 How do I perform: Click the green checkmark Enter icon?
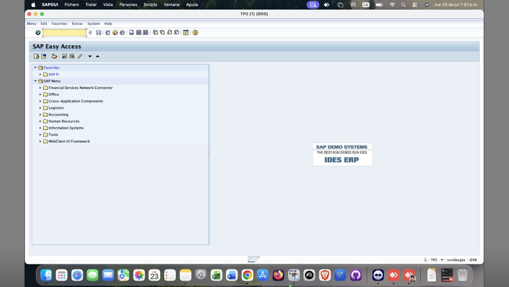(x=38, y=33)
